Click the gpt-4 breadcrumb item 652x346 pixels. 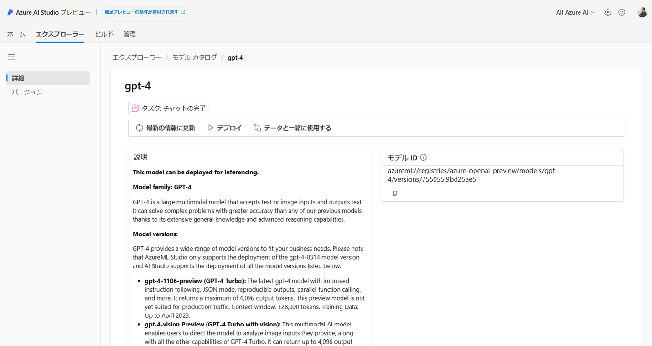tap(235, 58)
